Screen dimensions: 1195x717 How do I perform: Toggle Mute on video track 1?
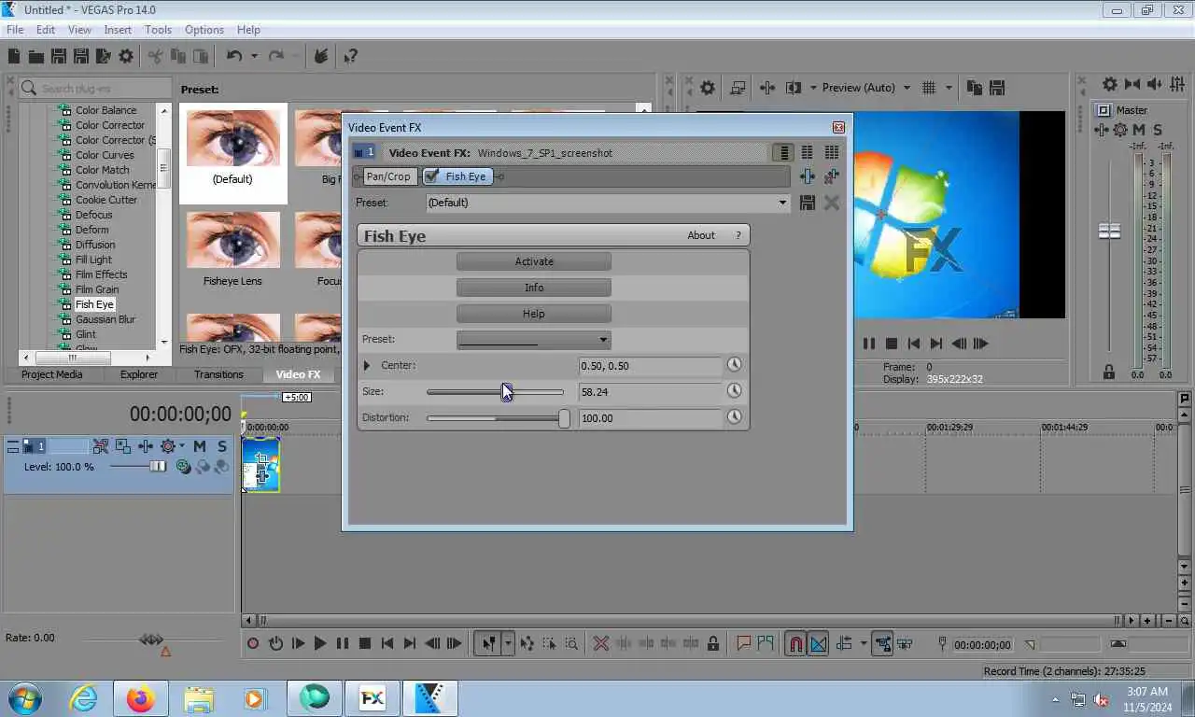pyautogui.click(x=199, y=446)
